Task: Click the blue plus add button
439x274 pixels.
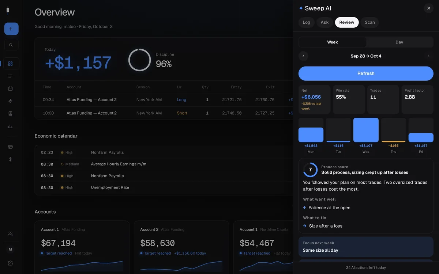Action: pyautogui.click(x=11, y=29)
